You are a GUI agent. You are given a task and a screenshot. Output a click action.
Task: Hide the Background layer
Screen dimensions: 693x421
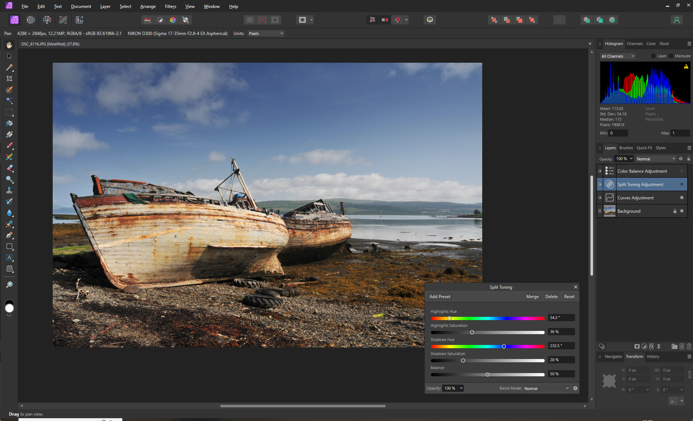(x=682, y=211)
